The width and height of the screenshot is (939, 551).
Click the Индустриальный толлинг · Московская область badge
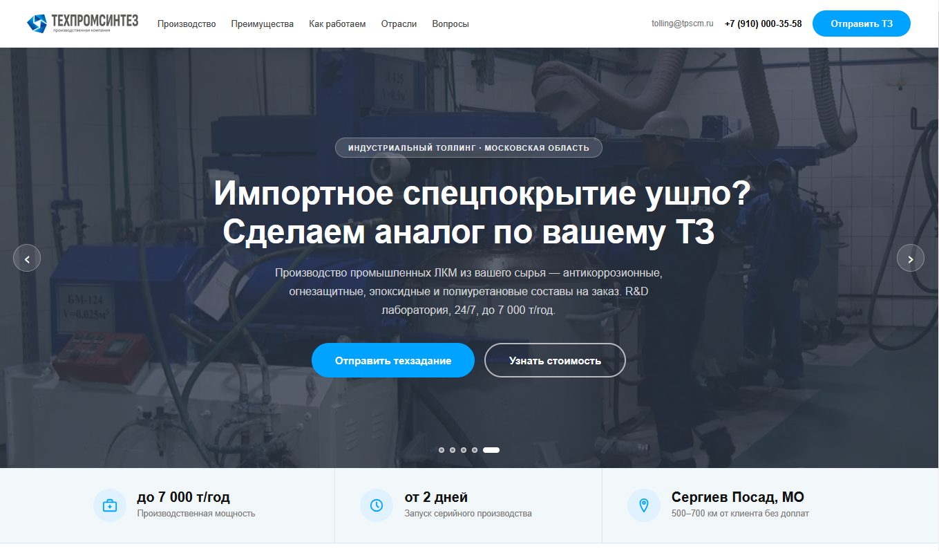(x=468, y=148)
